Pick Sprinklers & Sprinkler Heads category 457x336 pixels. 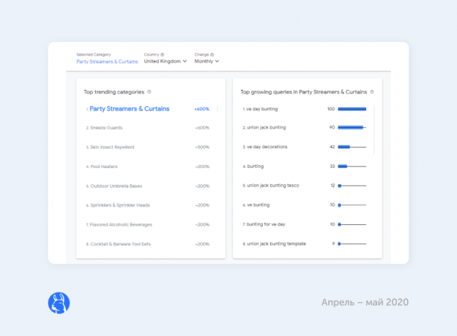point(120,205)
